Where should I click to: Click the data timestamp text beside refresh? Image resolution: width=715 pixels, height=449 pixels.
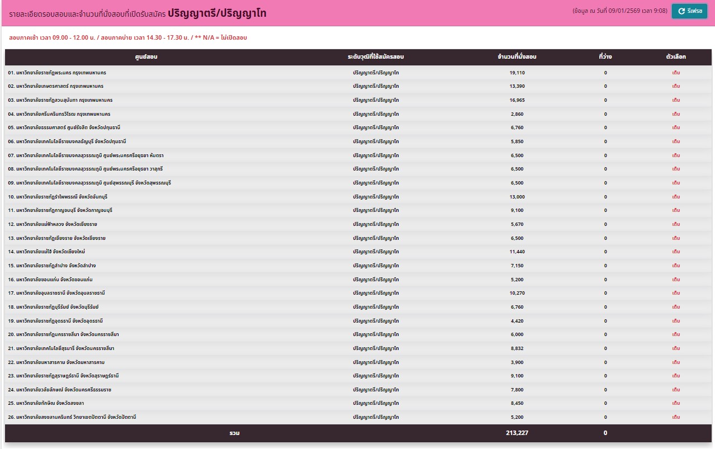pyautogui.click(x=620, y=11)
